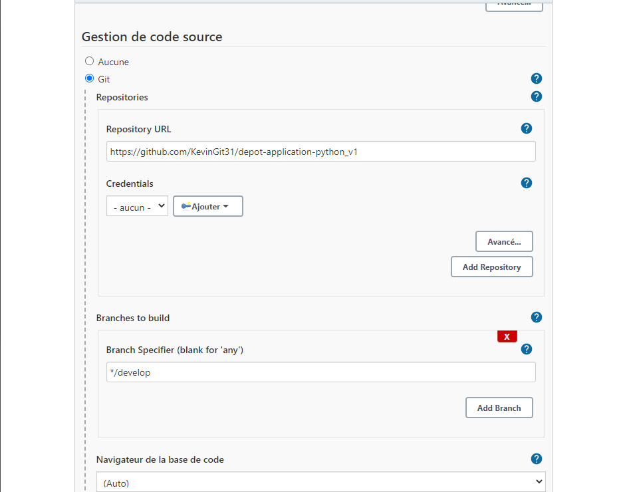
Task: Click the Avancé button under Credentials
Action: pos(504,241)
